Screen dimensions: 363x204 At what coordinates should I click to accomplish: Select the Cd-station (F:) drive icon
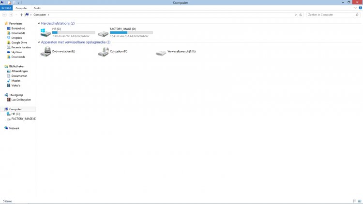coord(103,52)
